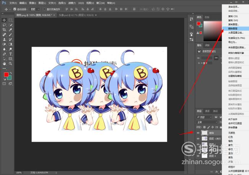The width and height of the screenshot is (249, 175).
Task: Select the Rectangle shape tool
Action: click(x=10, y=59)
